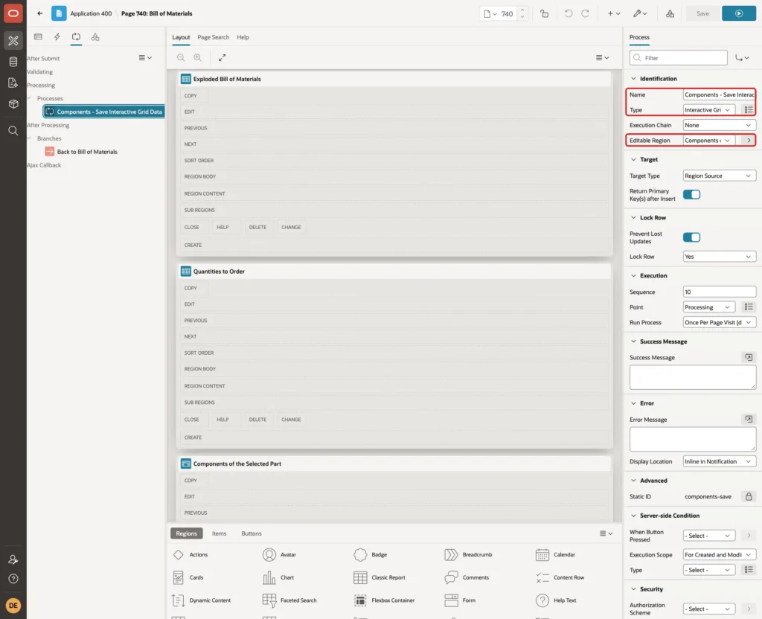Zoom in the layout view
Image resolution: width=762 pixels, height=619 pixels.
(x=198, y=57)
